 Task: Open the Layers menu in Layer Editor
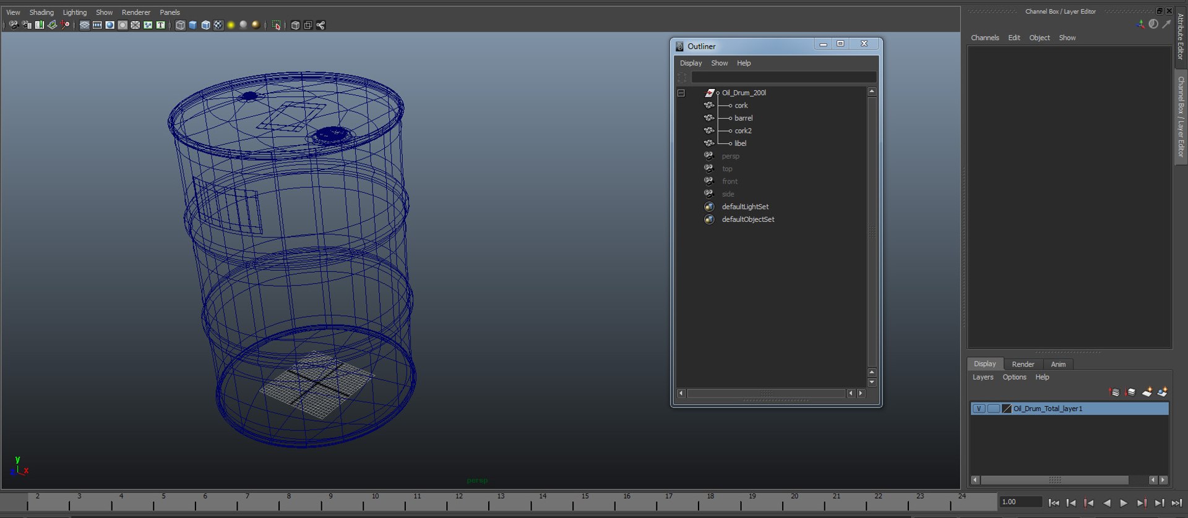click(983, 377)
